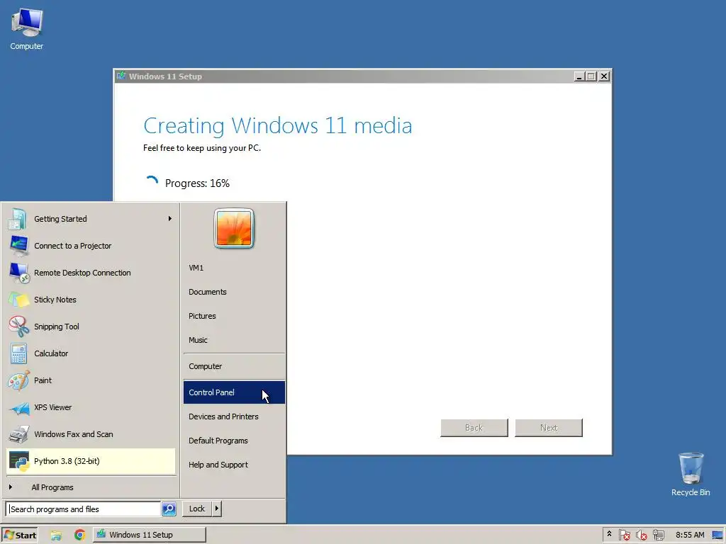
Task: Click the Windows 11 Setup taskbar button
Action: [149, 535]
